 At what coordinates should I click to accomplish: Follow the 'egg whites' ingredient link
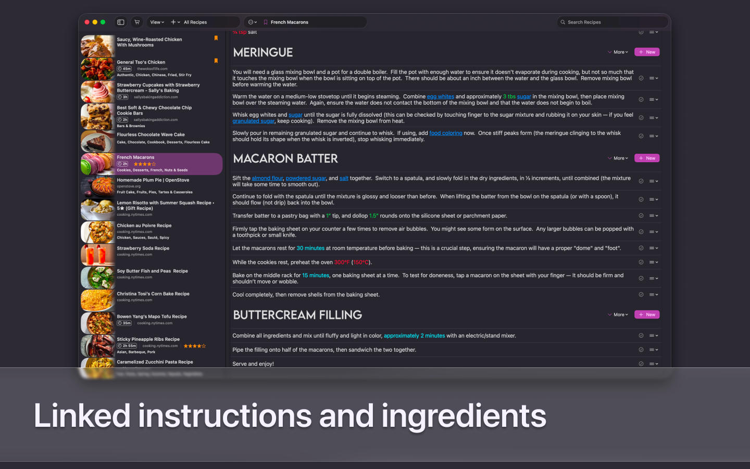pos(440,96)
